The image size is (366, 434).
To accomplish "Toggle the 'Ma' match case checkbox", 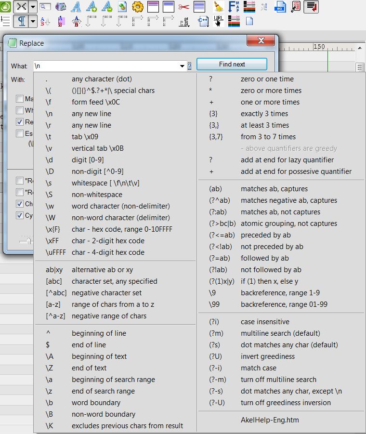I will pyautogui.click(x=20, y=99).
